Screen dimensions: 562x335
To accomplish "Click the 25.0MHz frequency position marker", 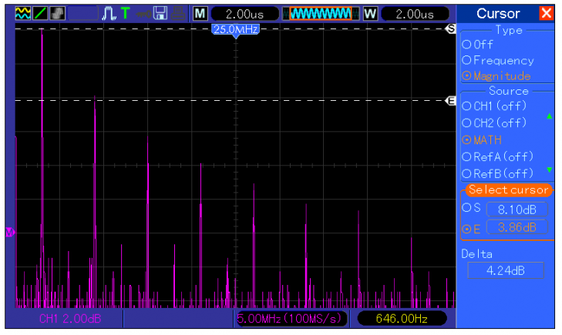I will click(x=235, y=29).
